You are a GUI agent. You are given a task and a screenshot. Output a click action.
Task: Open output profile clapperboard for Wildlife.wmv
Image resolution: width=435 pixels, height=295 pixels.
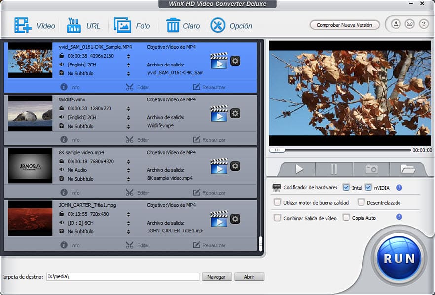tap(219, 113)
